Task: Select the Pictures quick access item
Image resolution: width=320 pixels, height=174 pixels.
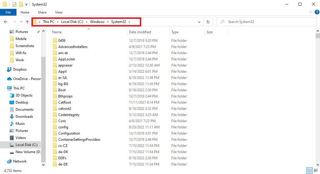Action: pos(21,32)
